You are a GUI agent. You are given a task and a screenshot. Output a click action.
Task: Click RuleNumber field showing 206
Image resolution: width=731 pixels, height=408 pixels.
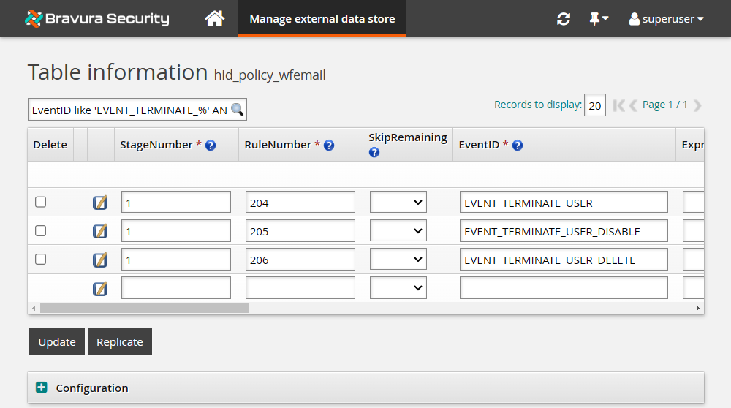click(x=300, y=260)
